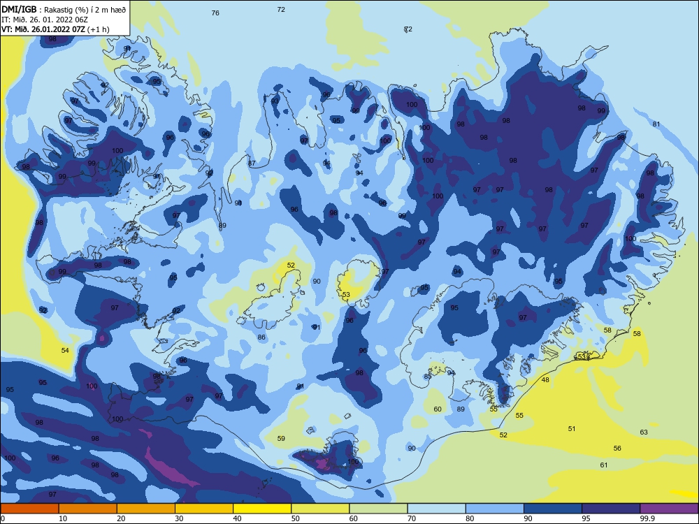699x524 pixels.
Task: Click the orange 10–20 legend swatch
Action: coord(88,509)
